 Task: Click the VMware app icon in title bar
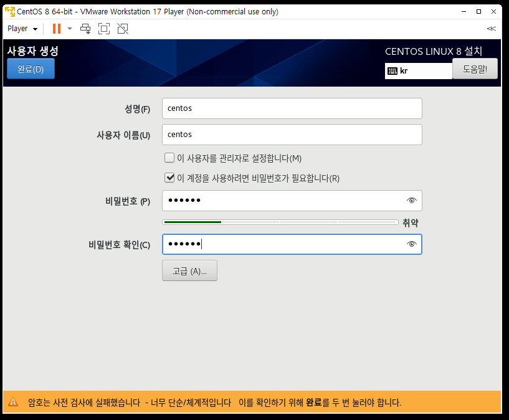coord(10,12)
